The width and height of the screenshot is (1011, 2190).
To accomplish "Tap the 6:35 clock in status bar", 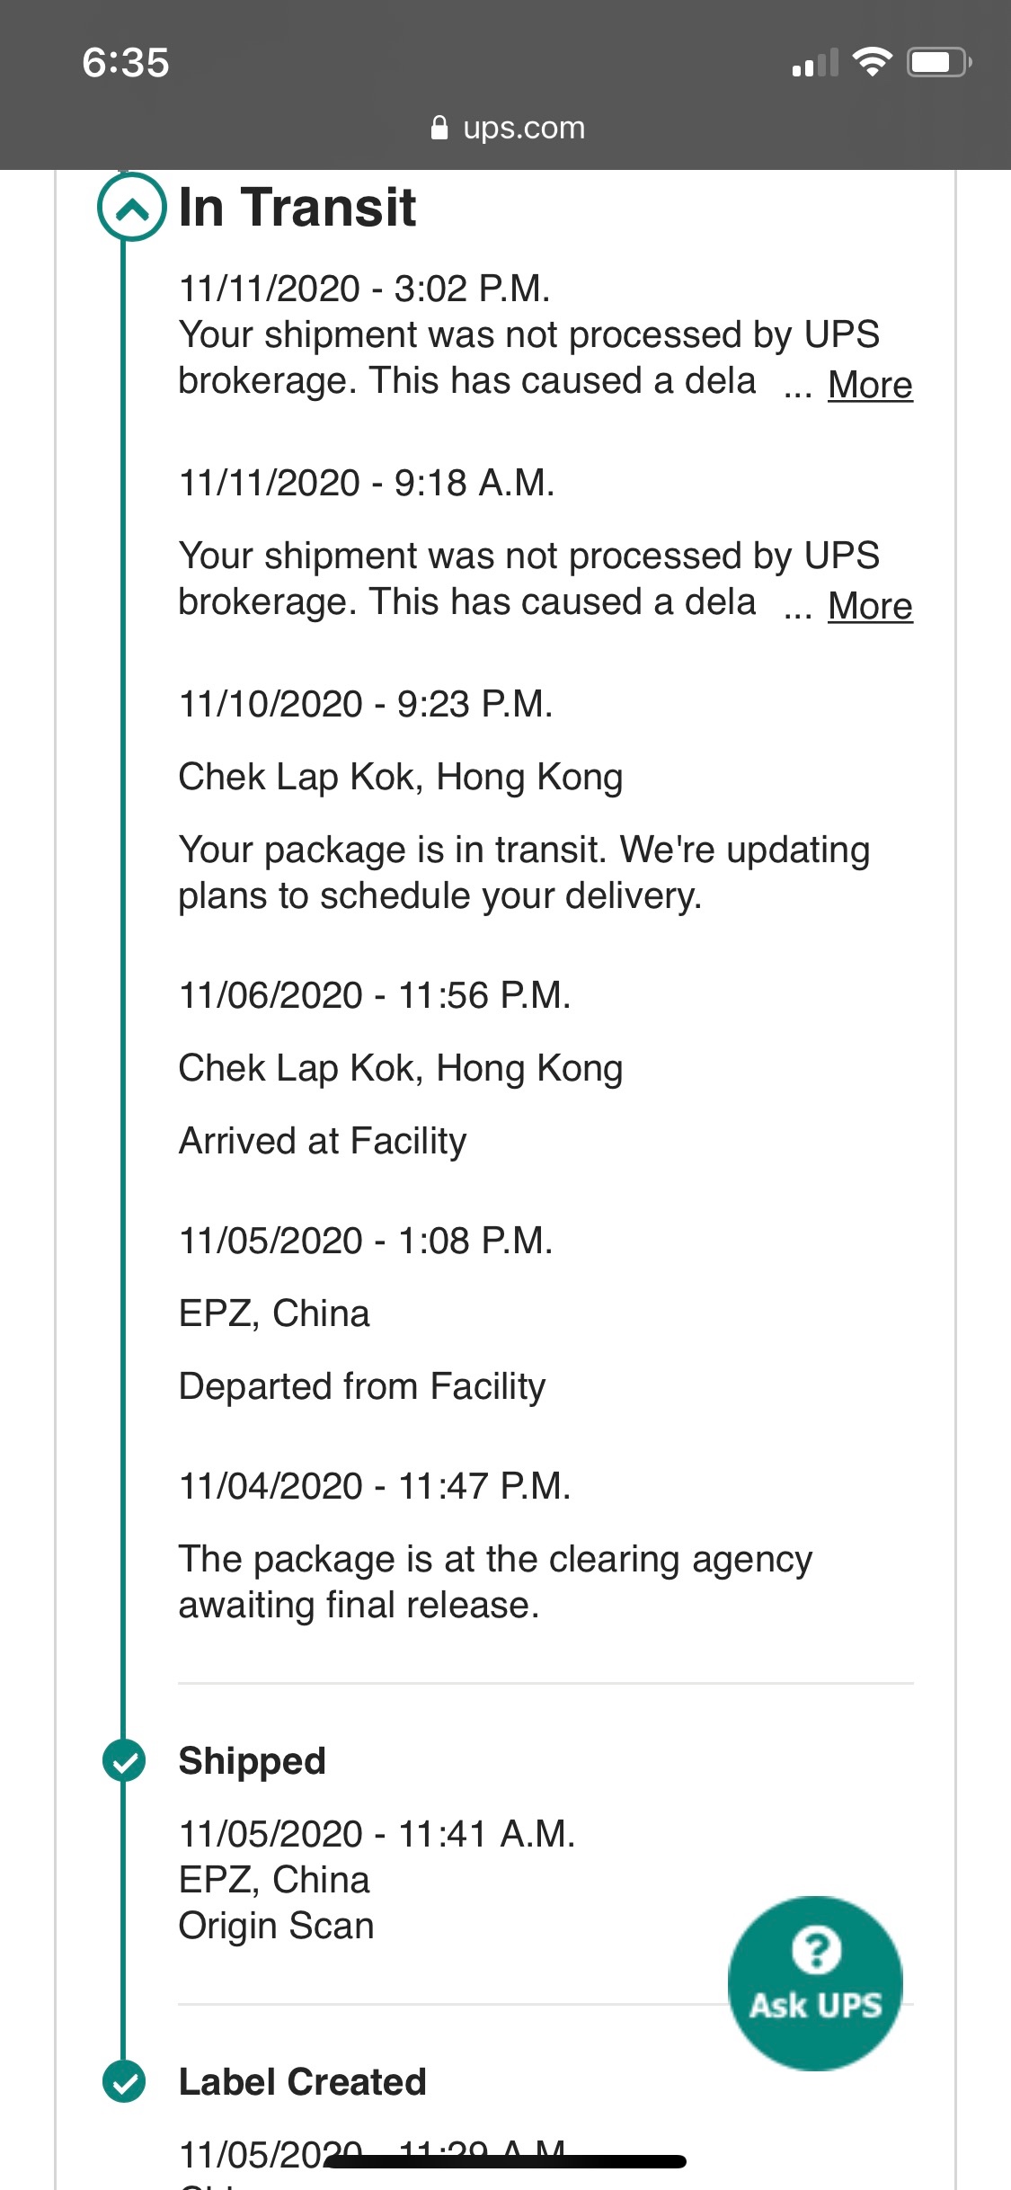I will pos(126,63).
